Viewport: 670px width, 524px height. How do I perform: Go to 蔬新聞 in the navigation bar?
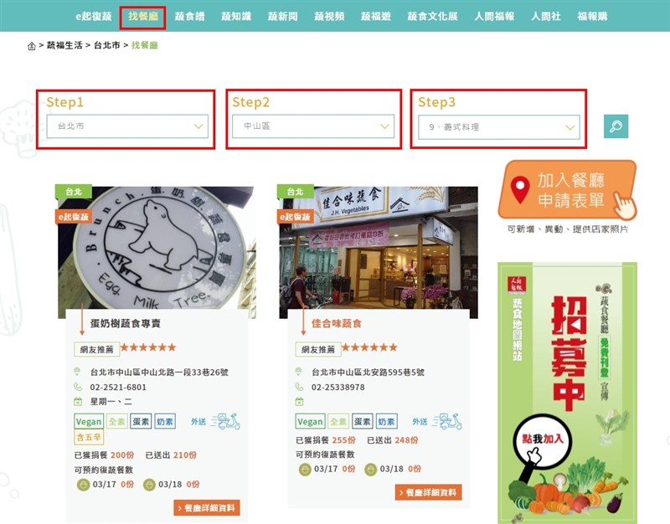tap(283, 17)
